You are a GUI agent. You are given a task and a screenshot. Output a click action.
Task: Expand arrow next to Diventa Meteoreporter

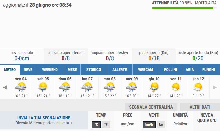71,123
